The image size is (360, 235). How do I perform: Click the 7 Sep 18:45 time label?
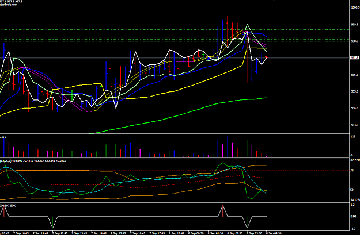pyautogui.click(x=177, y=233)
